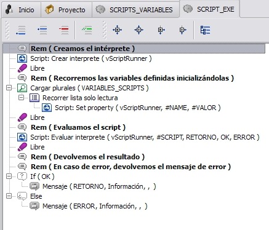Select the SCRIPT_EXE tab

click(209, 9)
